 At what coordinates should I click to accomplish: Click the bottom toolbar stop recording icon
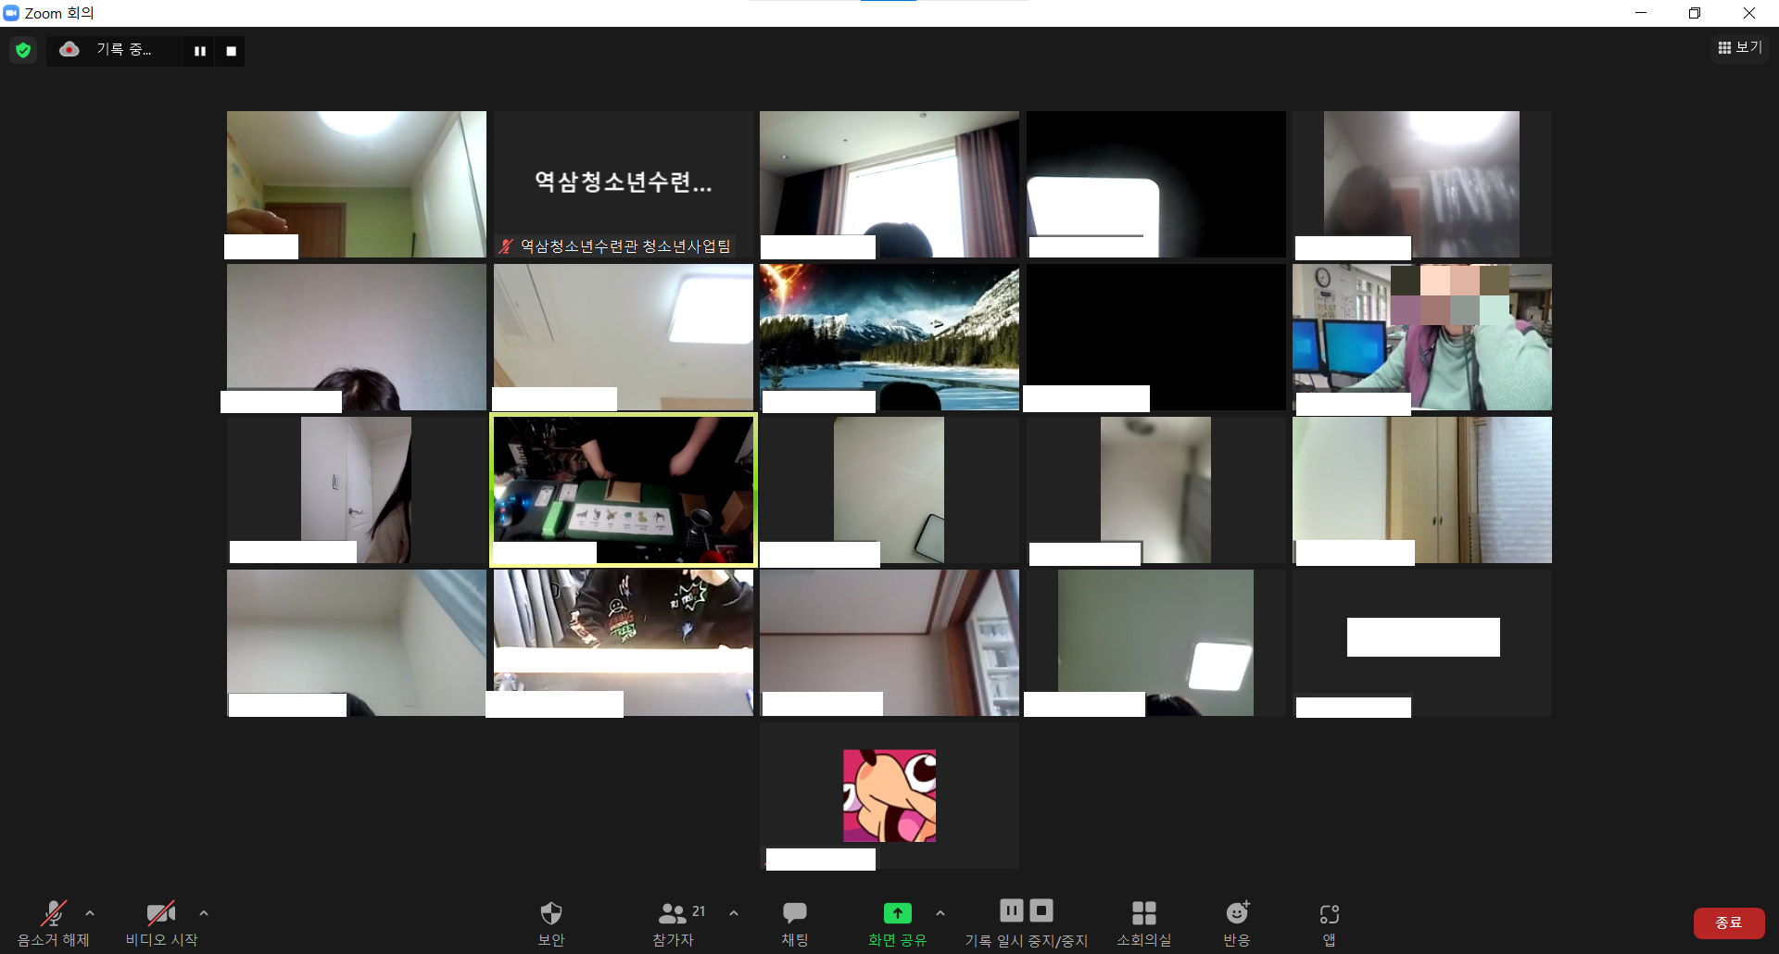(1041, 910)
